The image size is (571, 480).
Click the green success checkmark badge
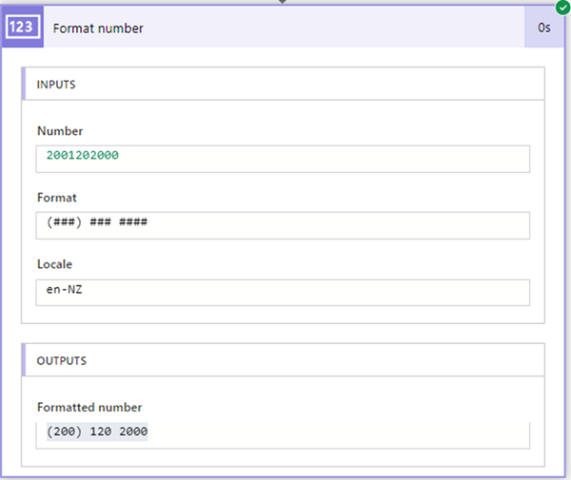[x=563, y=7]
